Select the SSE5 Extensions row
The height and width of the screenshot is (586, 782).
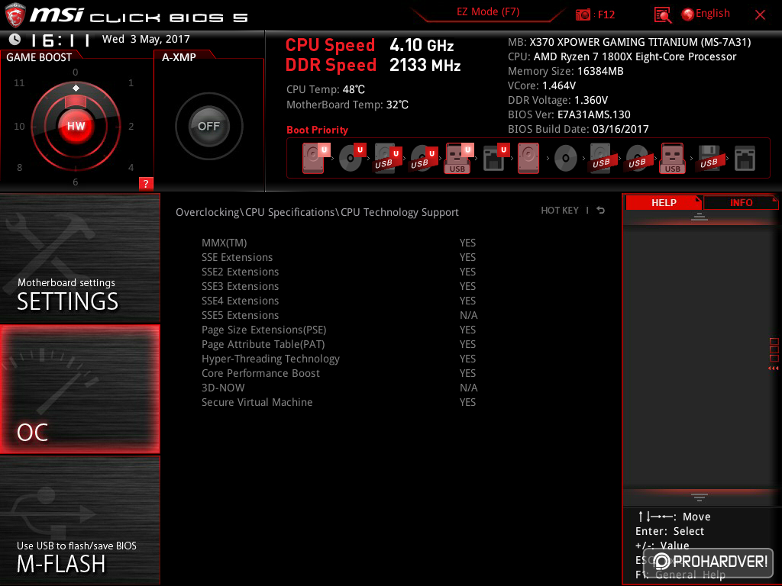click(339, 315)
